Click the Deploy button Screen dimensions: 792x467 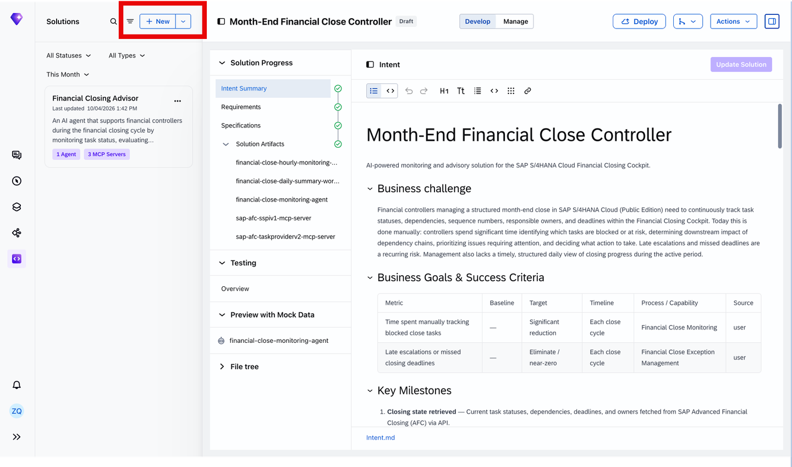(639, 21)
